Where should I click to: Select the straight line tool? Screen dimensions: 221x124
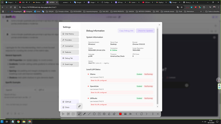click(89, 114)
